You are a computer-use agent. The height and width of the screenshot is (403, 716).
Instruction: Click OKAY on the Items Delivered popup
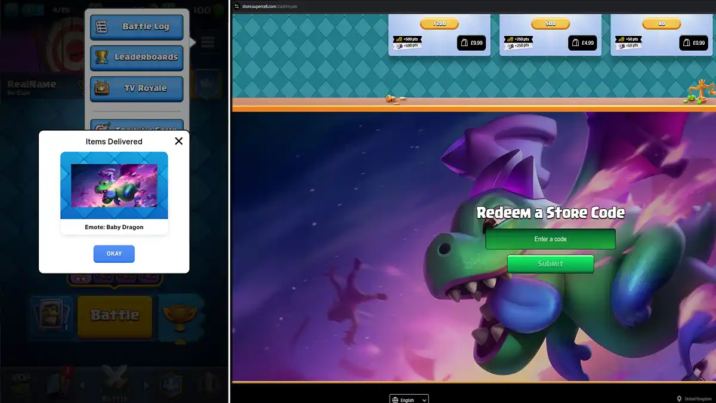[x=113, y=253]
